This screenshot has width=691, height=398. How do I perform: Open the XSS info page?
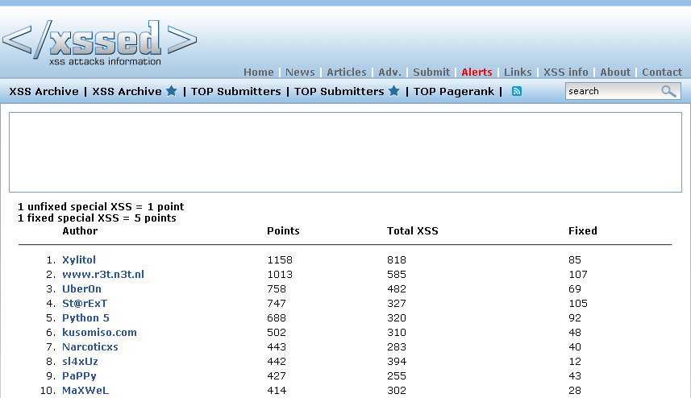point(566,73)
